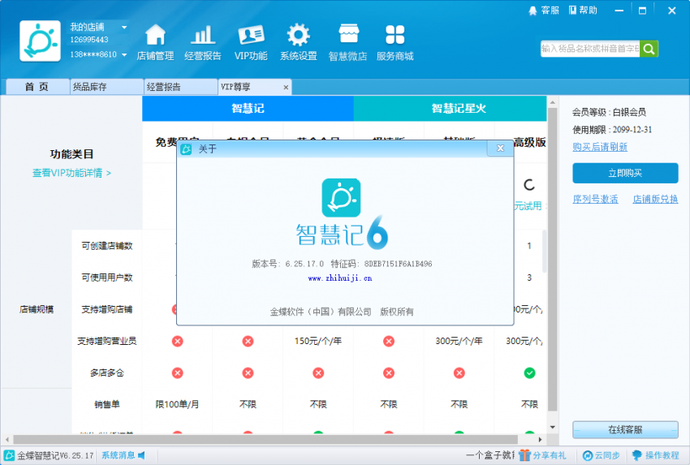Click the 分享有礼 gift icon
690x465 pixels.
click(524, 455)
